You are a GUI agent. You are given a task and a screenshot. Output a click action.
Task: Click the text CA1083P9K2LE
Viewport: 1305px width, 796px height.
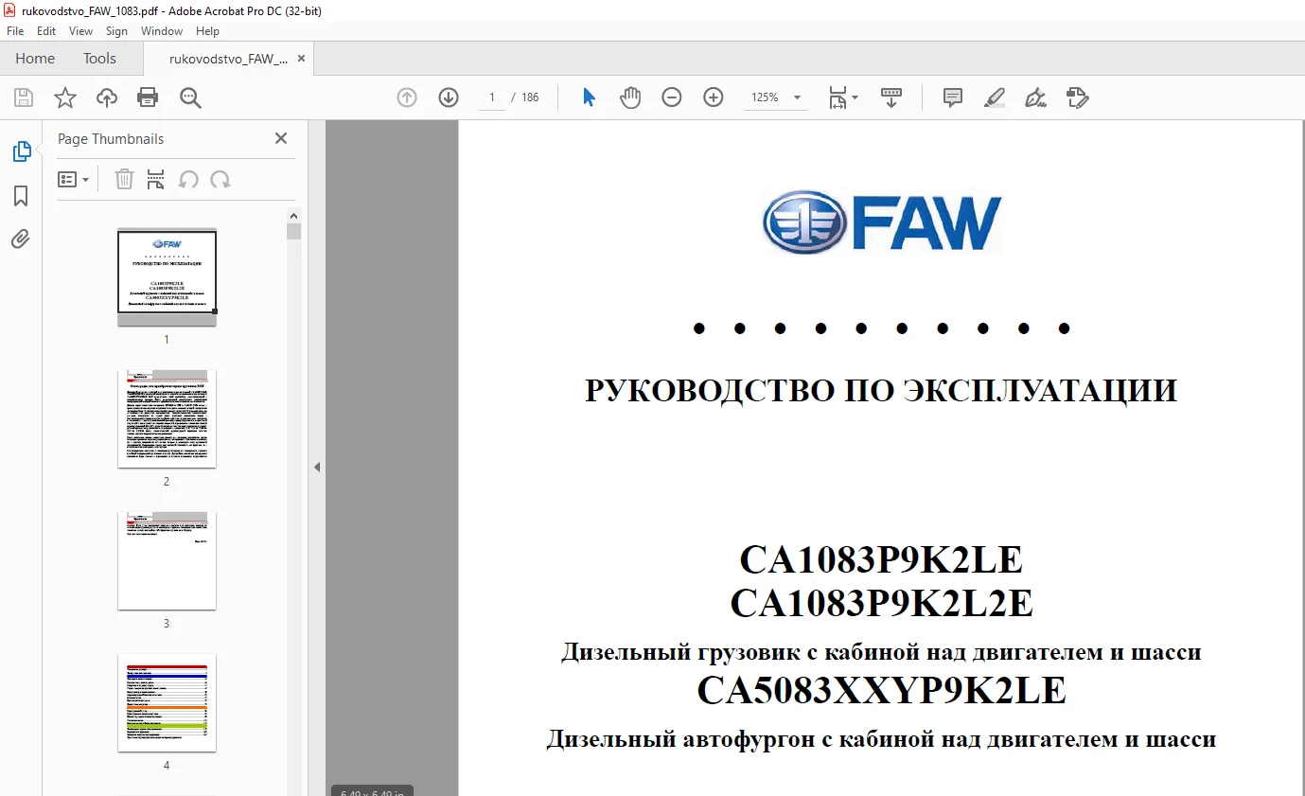[881, 560]
